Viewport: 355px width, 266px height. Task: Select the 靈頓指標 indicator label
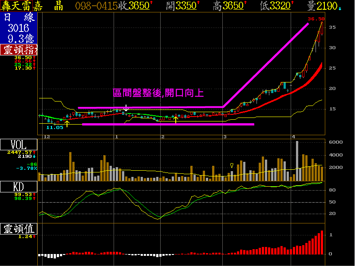(19, 50)
